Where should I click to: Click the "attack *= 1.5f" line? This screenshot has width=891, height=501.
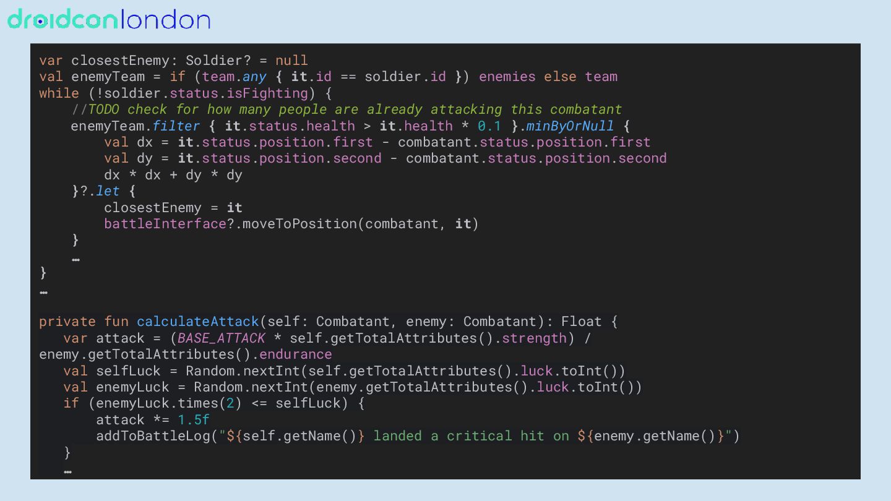[153, 420]
